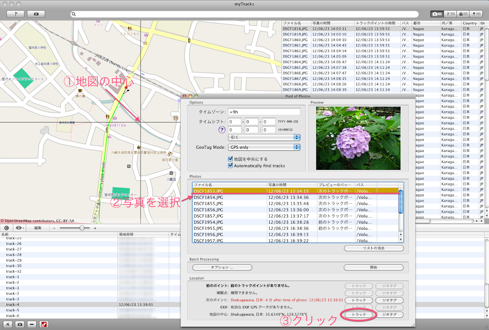
Task: Open the GeoTag Mode dropdown showing GPS only
Action: tap(264, 147)
